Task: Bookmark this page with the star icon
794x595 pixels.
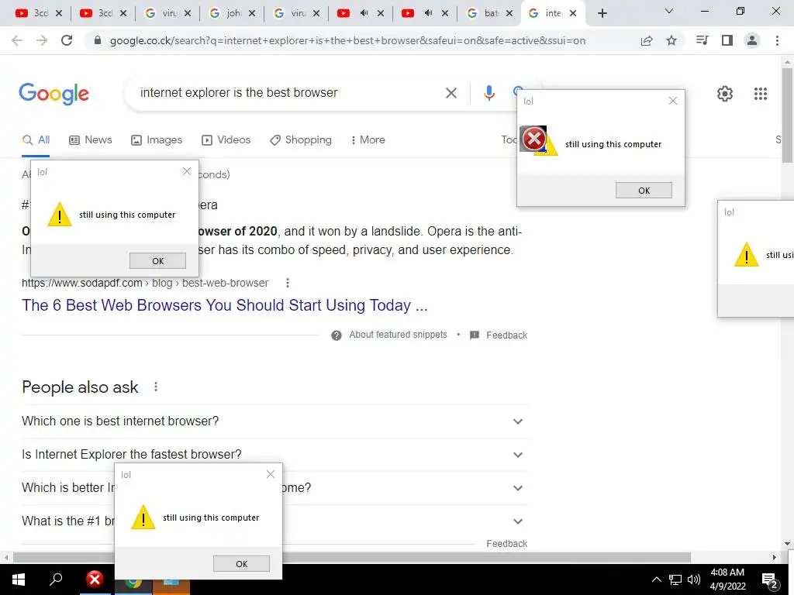Action: point(671,40)
